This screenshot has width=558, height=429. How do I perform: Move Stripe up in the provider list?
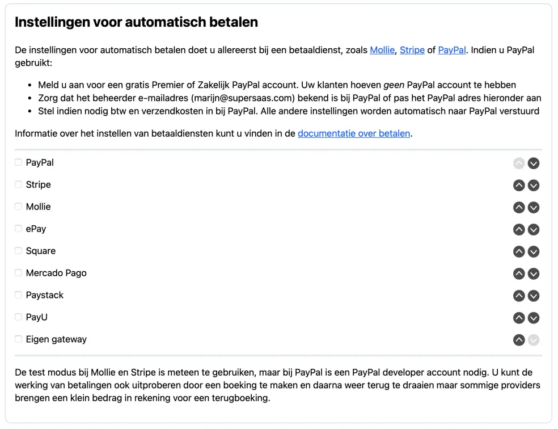pos(519,185)
